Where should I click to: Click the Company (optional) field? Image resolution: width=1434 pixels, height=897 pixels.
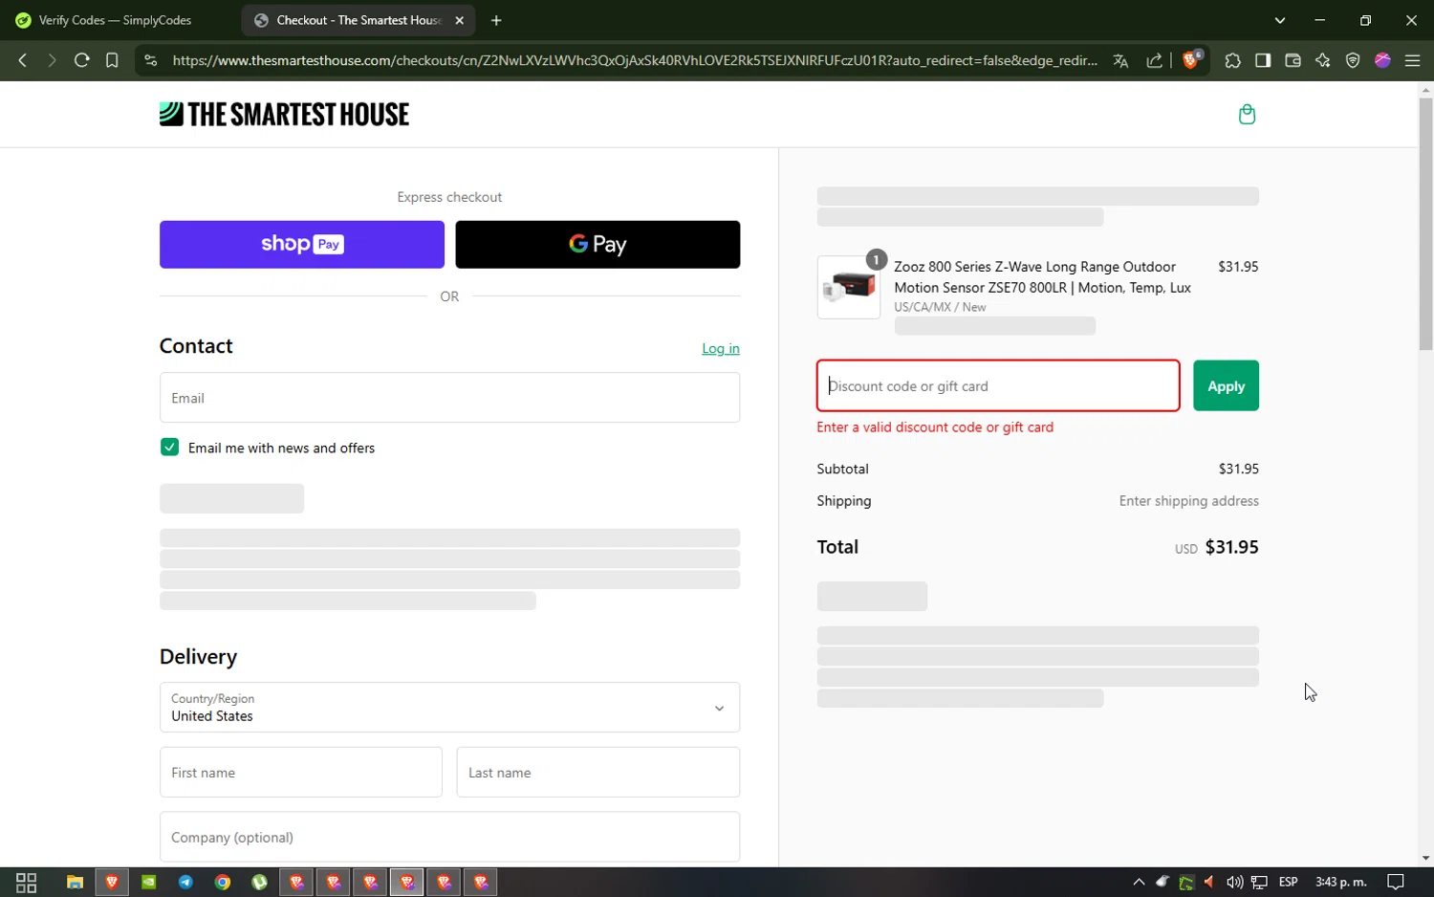(449, 838)
